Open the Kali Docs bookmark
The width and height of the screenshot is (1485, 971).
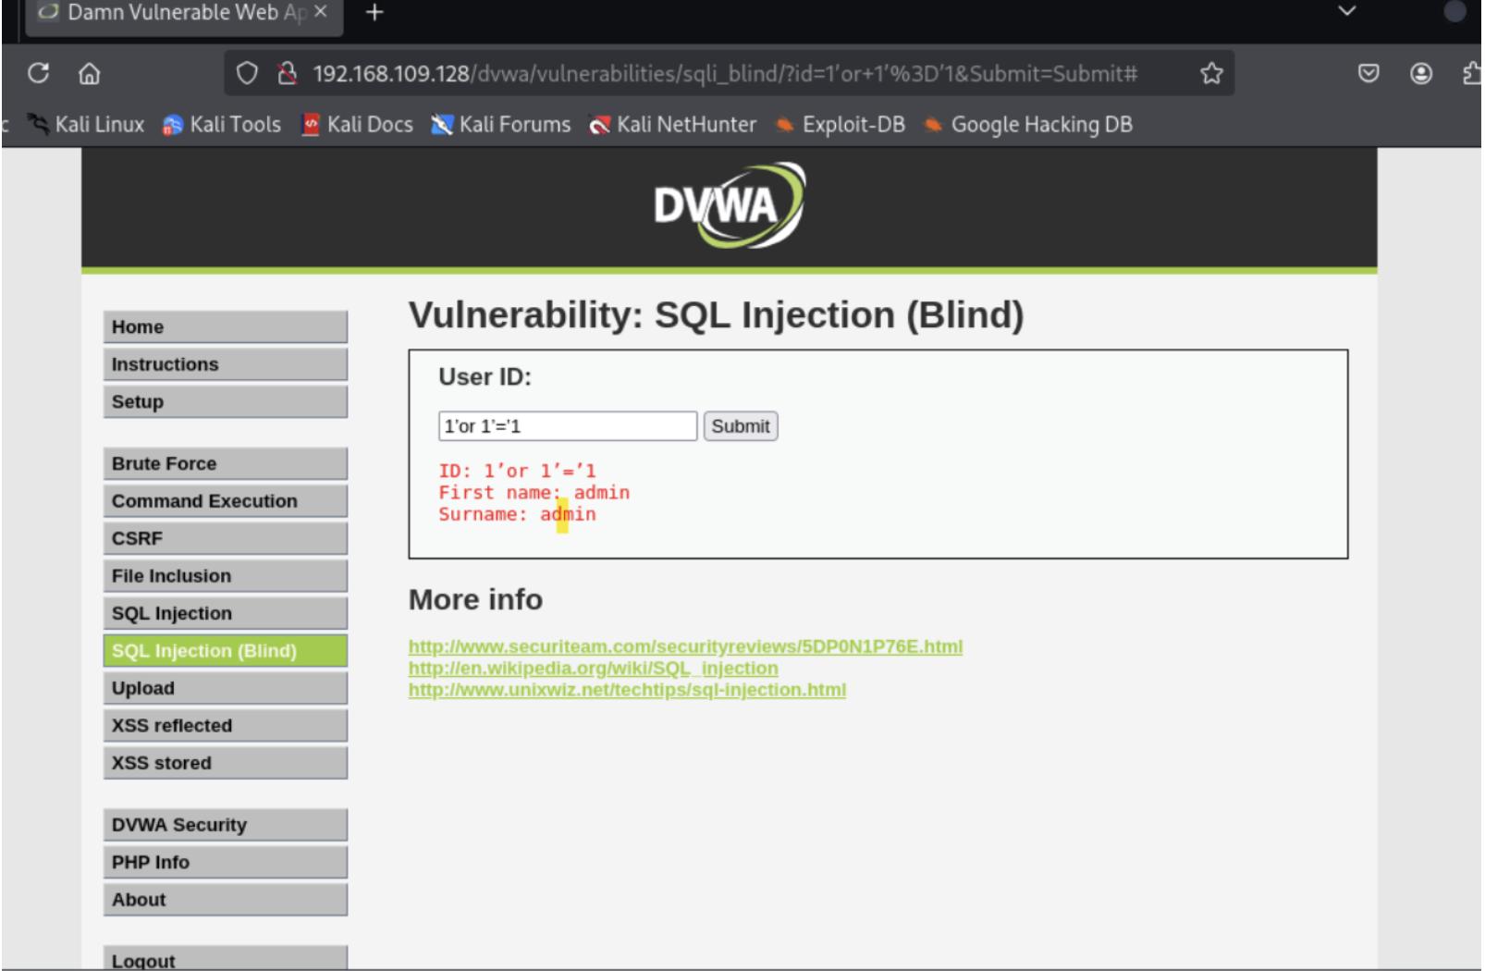tap(358, 124)
